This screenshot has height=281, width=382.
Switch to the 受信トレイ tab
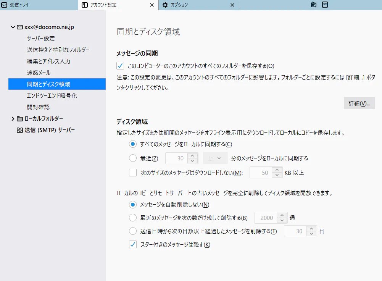(39, 5)
